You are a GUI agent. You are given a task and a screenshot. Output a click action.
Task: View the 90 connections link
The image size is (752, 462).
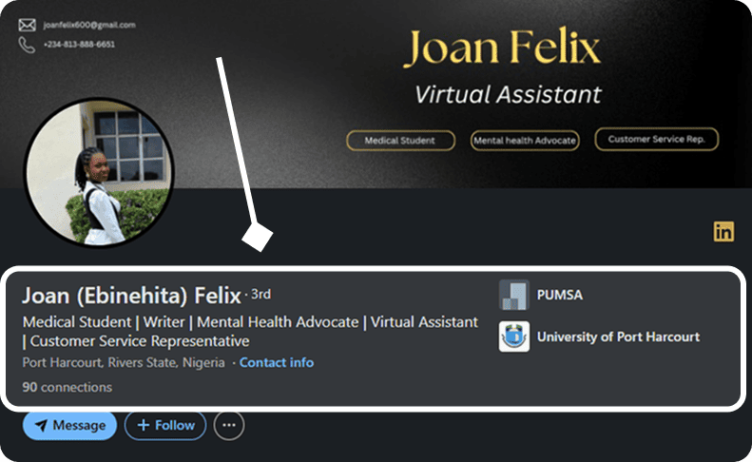(67, 387)
